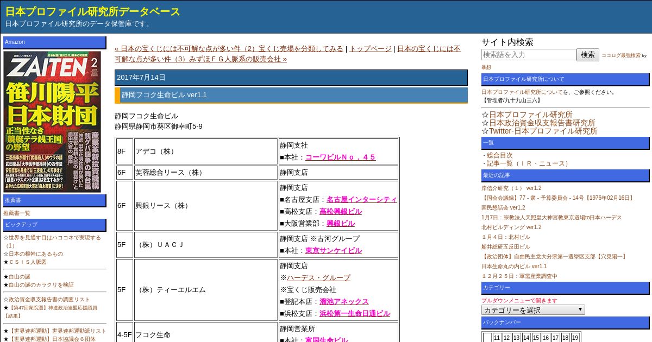Viewport: 652px width, 342px height.
Task: Click the site title 日本プロファイル研究所データベース
Action: point(93,11)
